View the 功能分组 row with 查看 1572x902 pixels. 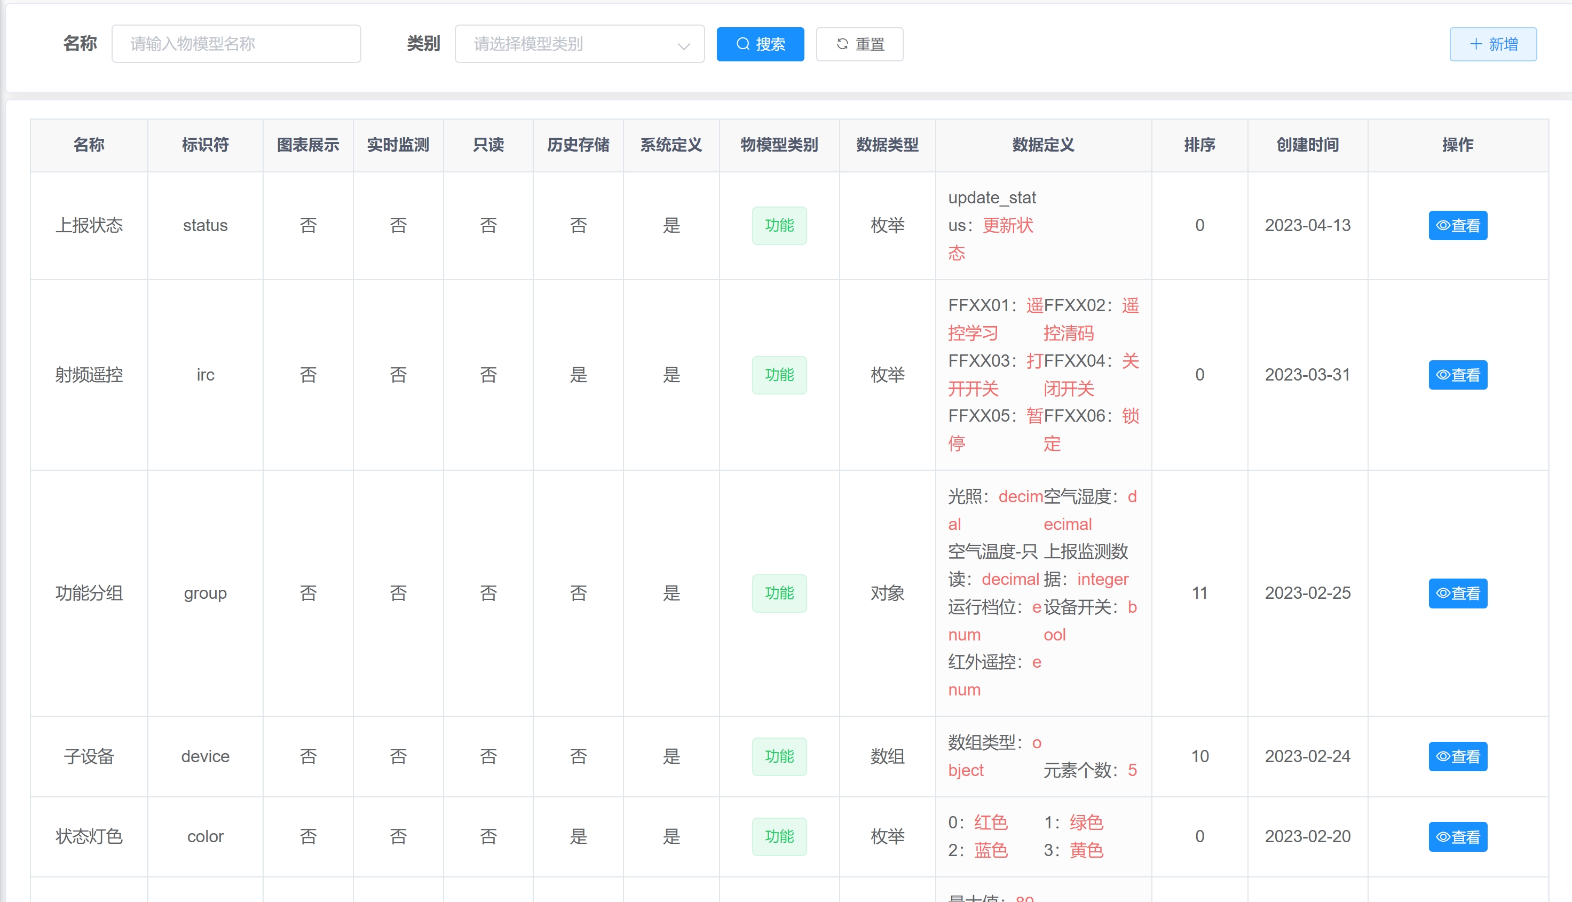click(x=1457, y=594)
